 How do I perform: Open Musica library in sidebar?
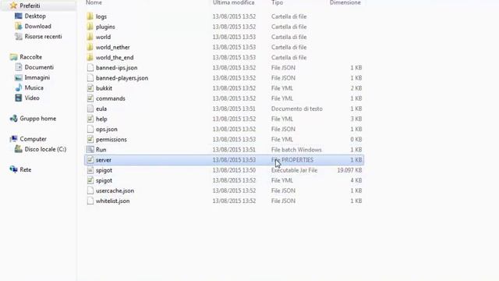click(34, 87)
